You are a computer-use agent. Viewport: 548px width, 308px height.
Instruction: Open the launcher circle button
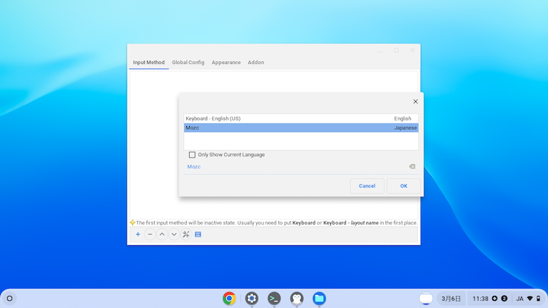point(10,299)
